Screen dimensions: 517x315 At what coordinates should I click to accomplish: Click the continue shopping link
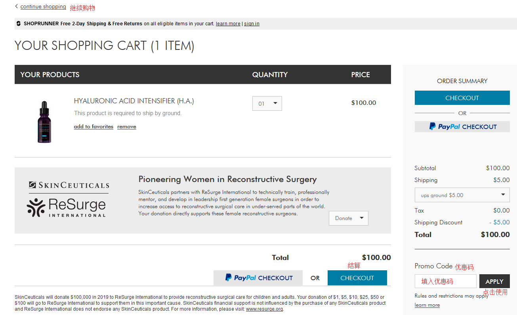(x=43, y=6)
